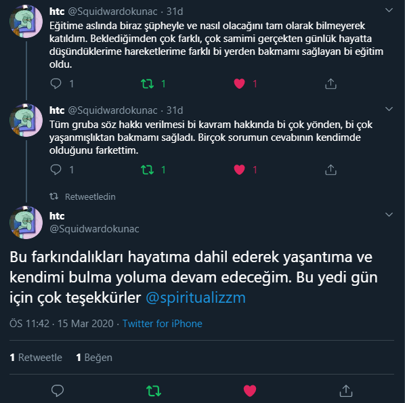The width and height of the screenshot is (405, 403).
Task: Reply to the tweet starting 'Tüm gruba'
Action: pyautogui.click(x=56, y=170)
